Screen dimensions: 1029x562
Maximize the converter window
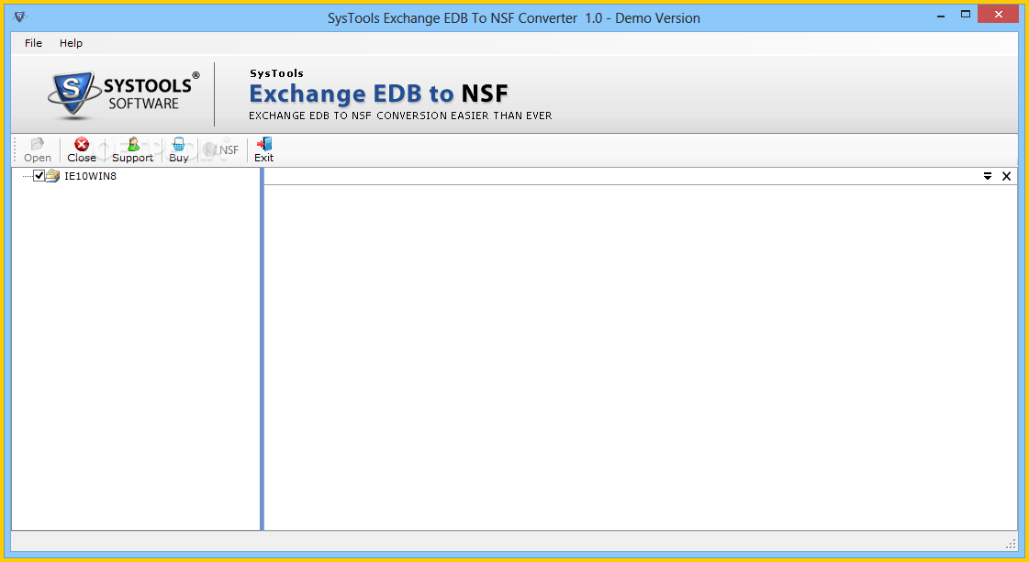pyautogui.click(x=966, y=15)
